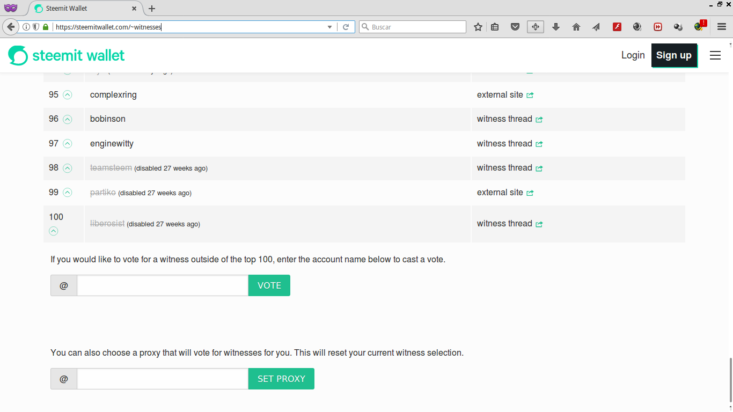
Task: Click the upvote arrow for rank 100
Action: (x=54, y=231)
